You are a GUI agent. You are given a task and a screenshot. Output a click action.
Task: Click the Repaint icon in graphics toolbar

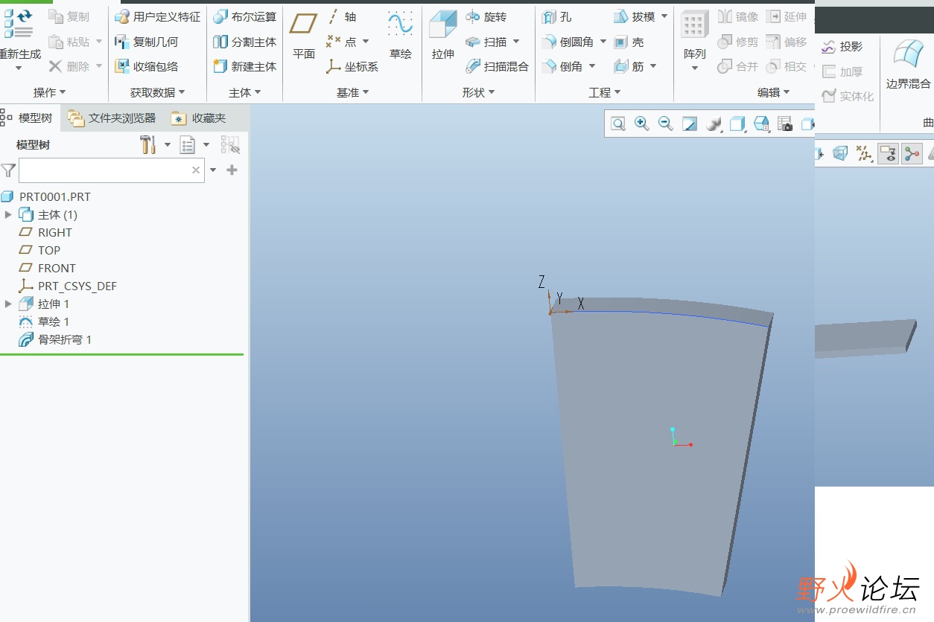[x=690, y=124]
